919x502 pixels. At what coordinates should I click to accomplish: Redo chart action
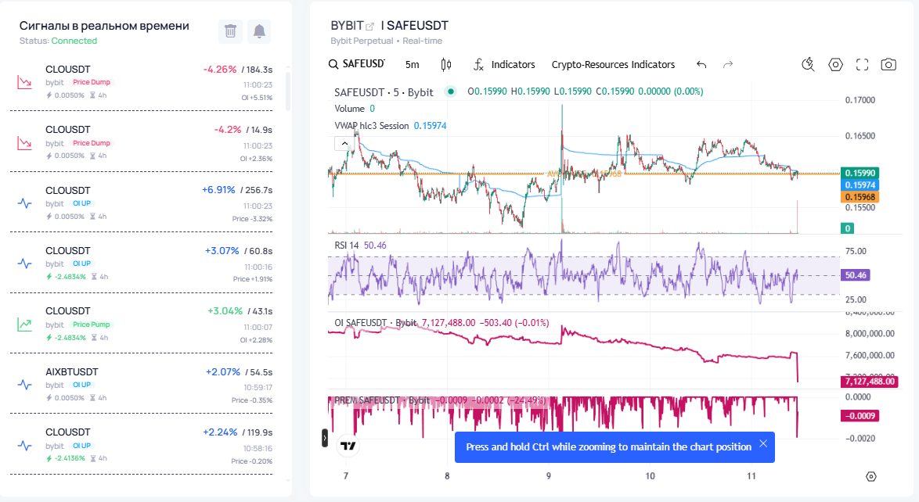(x=728, y=64)
